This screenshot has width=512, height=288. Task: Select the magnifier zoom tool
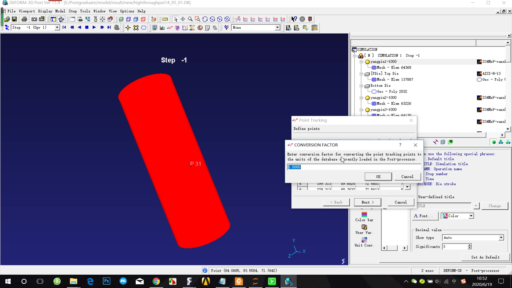coord(190,19)
